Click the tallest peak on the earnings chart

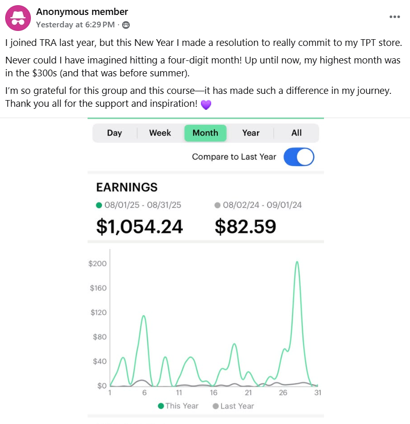(x=297, y=262)
